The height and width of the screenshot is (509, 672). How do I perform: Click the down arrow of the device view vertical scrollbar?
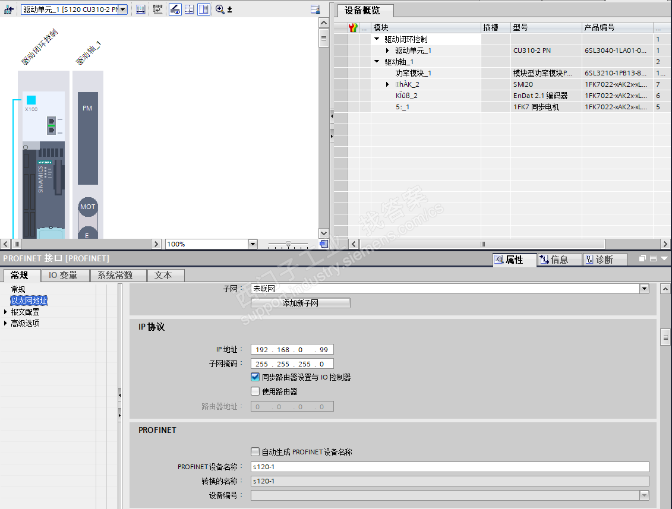(324, 233)
